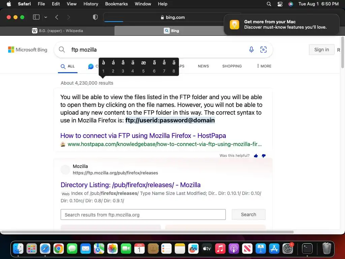Image resolution: width=345 pixels, height=259 pixels.
Task: Select the ALL results tab
Action: pos(67,66)
